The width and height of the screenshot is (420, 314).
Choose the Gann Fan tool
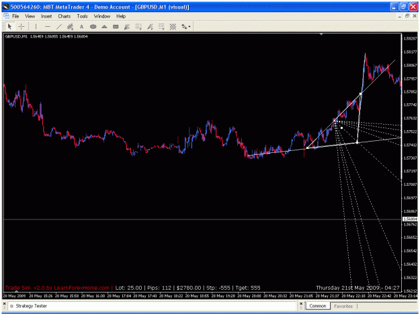point(127,26)
